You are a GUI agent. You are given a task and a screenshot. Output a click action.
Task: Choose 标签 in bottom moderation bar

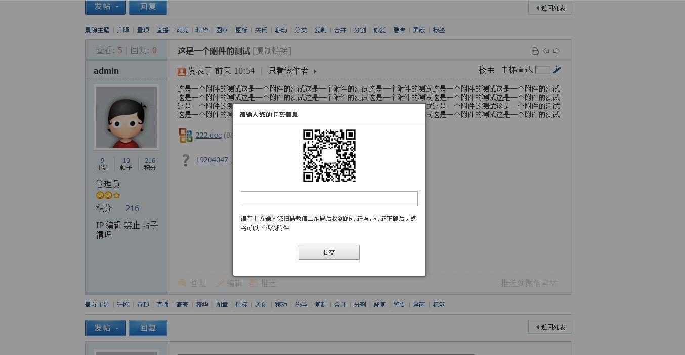[439, 305]
